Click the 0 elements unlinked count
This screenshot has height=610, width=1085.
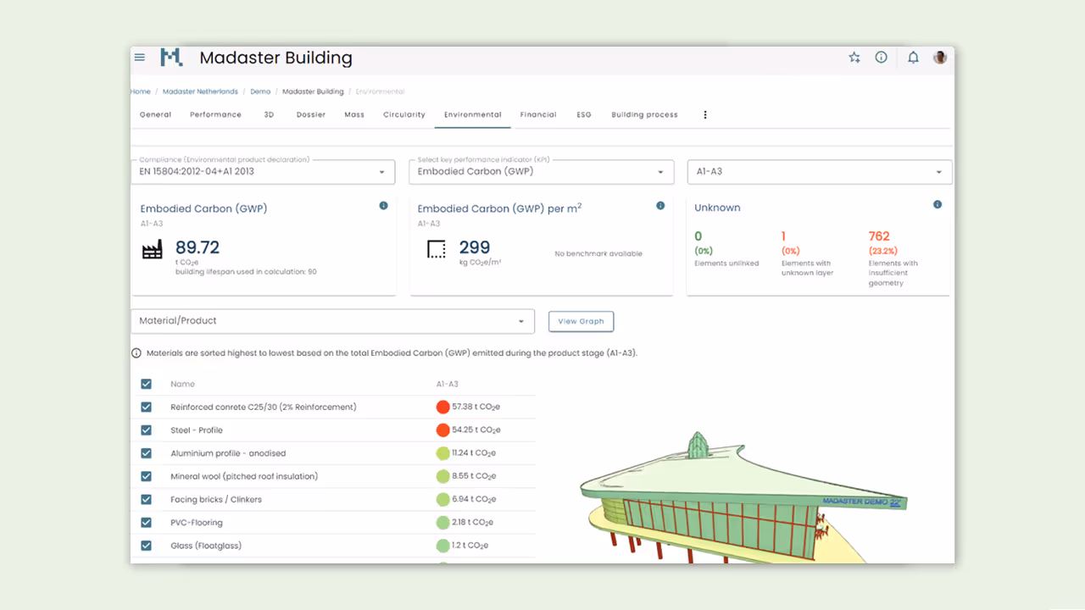point(698,236)
